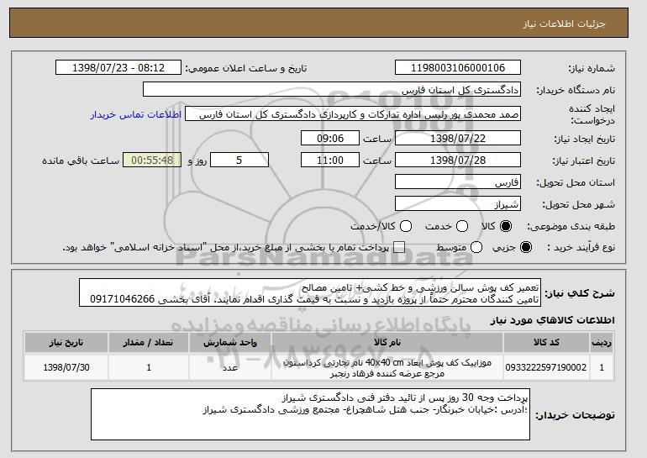Click the announcement date field 1398/07/23 - 08:12
This screenshot has width=647, height=458.
click(118, 68)
